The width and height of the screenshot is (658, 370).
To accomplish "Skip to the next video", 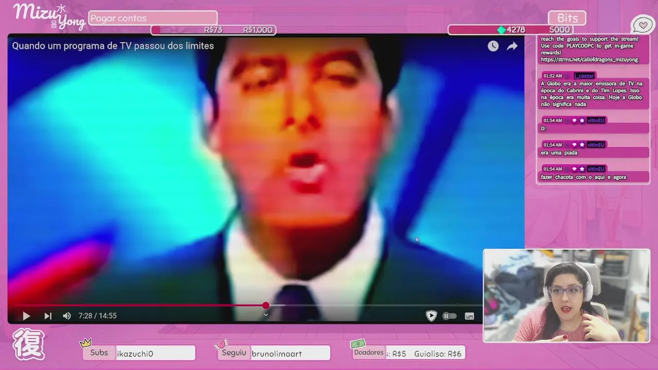I will (x=48, y=316).
